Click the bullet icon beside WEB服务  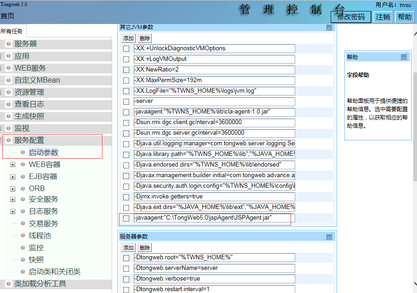[x=8, y=68]
